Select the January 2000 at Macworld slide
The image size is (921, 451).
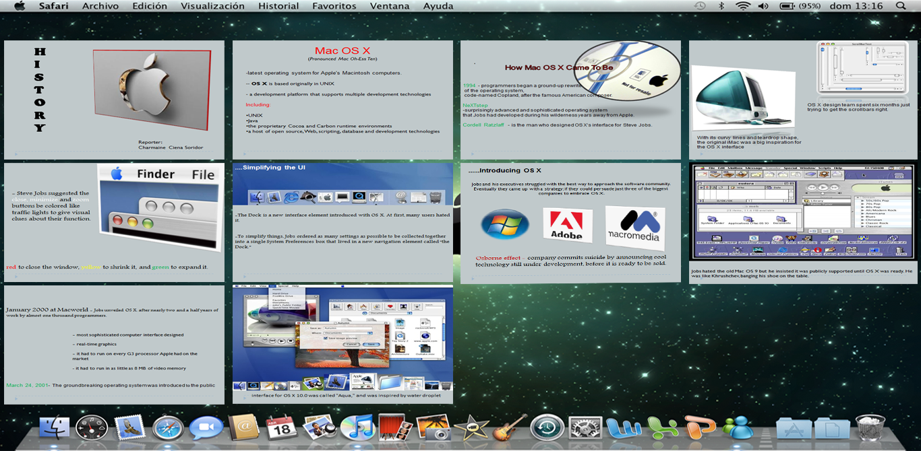pyautogui.click(x=114, y=345)
